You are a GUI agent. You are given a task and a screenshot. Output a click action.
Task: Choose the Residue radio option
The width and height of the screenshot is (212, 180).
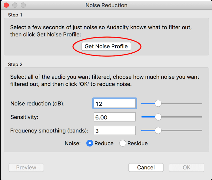pyautogui.click(x=123, y=143)
